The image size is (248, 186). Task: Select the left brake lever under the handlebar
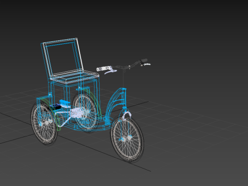point(111,71)
